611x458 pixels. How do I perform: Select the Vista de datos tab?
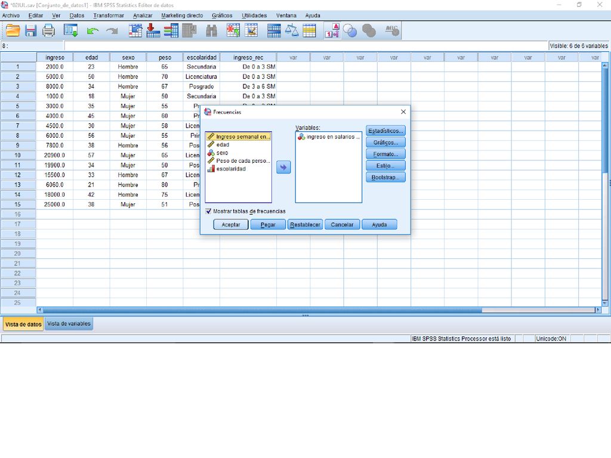coord(23,324)
